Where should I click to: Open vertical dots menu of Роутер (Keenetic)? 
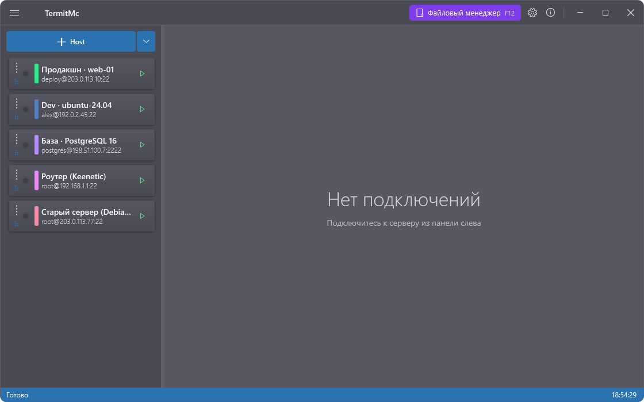[x=17, y=175]
